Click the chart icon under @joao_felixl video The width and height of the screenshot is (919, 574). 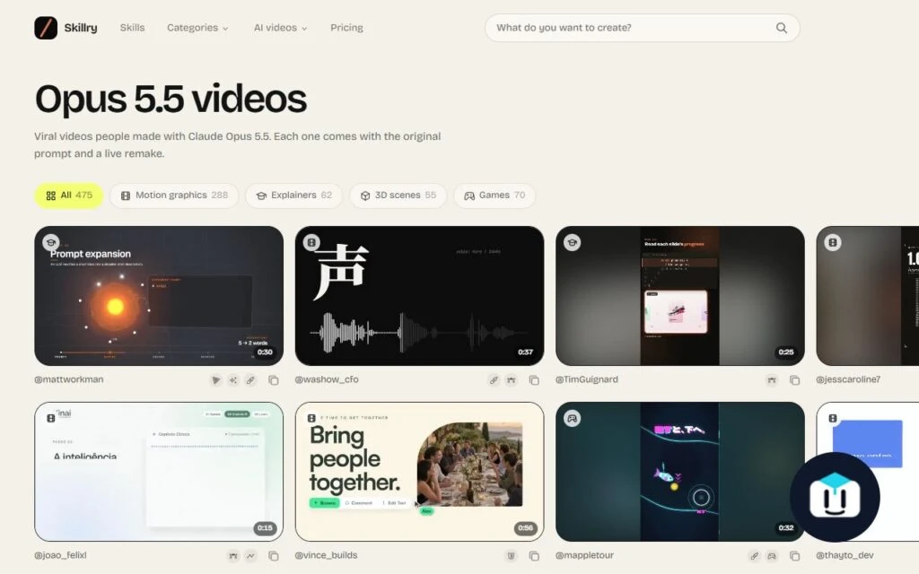click(x=251, y=556)
